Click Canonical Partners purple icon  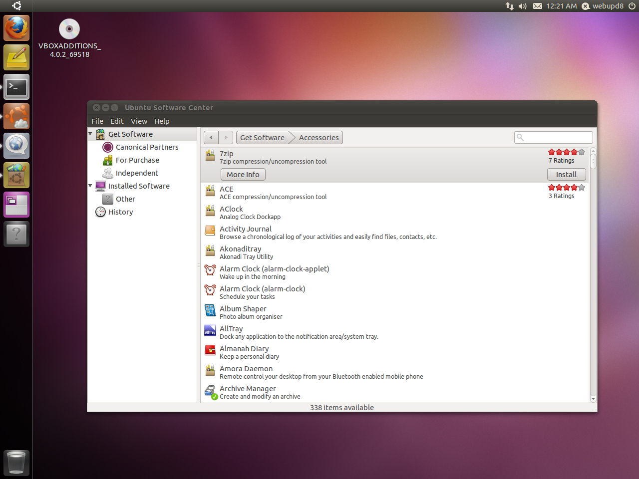click(x=107, y=147)
